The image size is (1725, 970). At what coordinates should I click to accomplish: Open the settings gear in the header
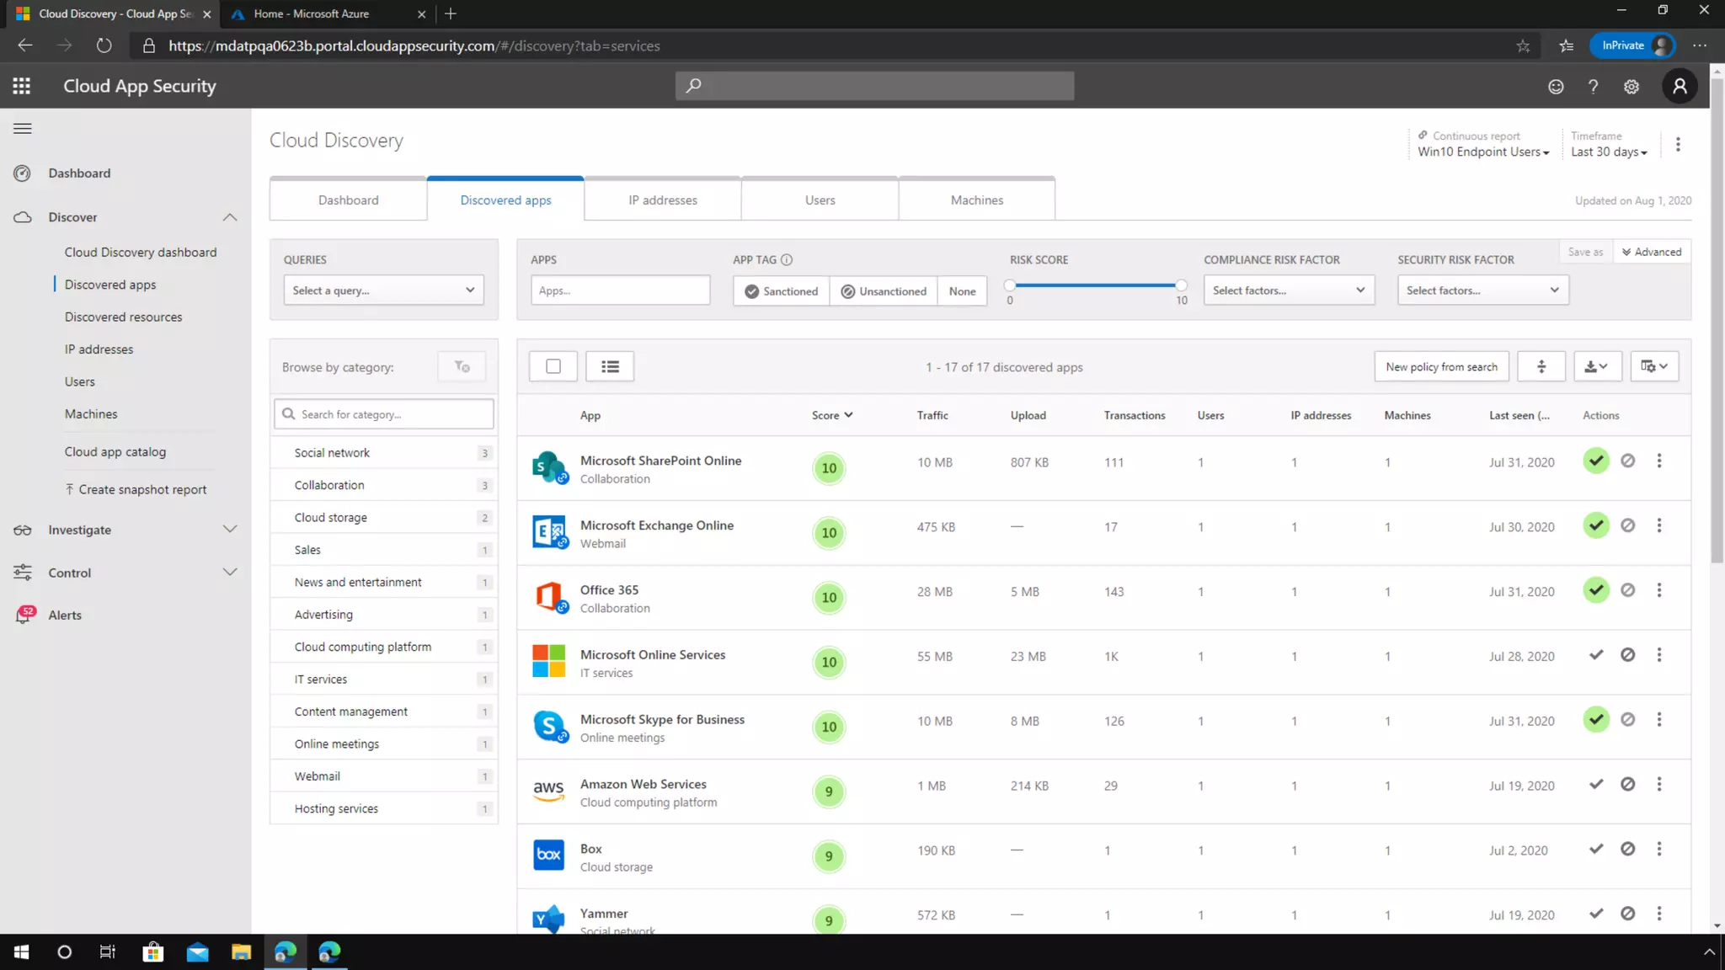(1632, 87)
